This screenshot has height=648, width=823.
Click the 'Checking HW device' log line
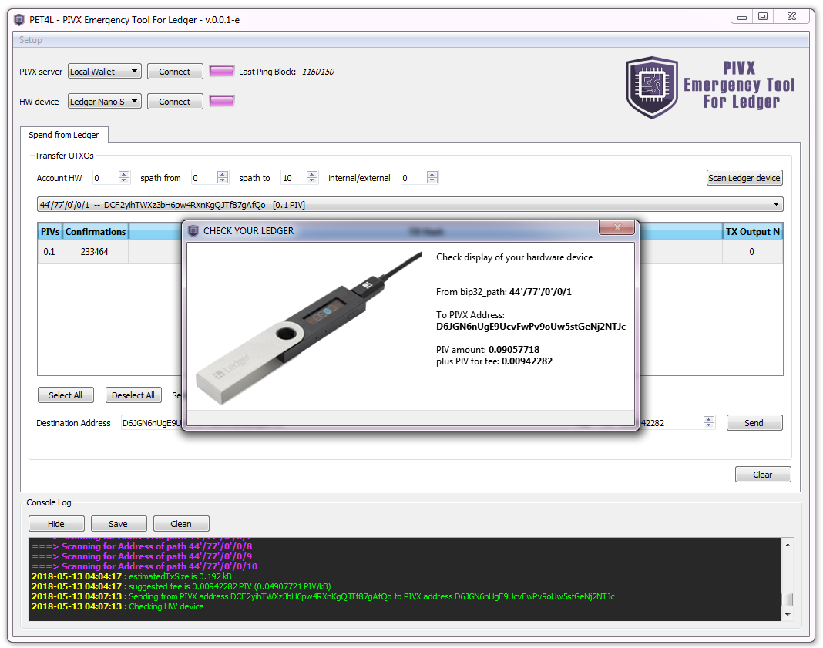tap(118, 606)
